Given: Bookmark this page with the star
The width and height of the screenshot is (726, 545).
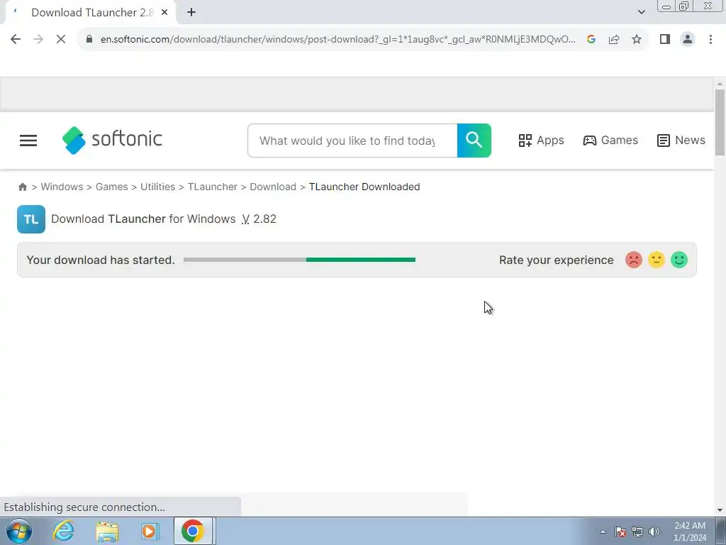Looking at the screenshot, I should coord(637,40).
